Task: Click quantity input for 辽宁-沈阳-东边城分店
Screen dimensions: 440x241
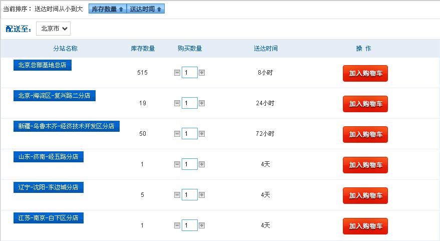Action: click(189, 195)
